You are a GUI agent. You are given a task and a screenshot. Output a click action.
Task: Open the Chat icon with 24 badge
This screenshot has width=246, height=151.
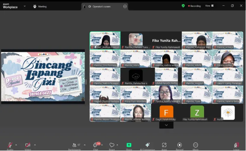[95, 145]
